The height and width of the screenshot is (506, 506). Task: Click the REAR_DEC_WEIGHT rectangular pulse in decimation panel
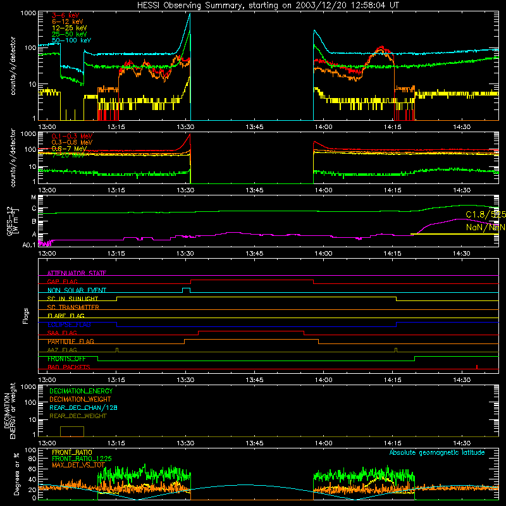coord(72,431)
